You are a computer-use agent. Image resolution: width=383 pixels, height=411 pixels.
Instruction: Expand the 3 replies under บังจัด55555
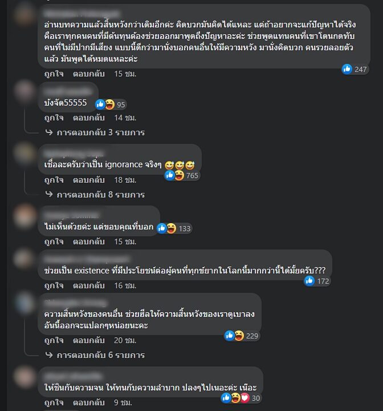tap(100, 132)
